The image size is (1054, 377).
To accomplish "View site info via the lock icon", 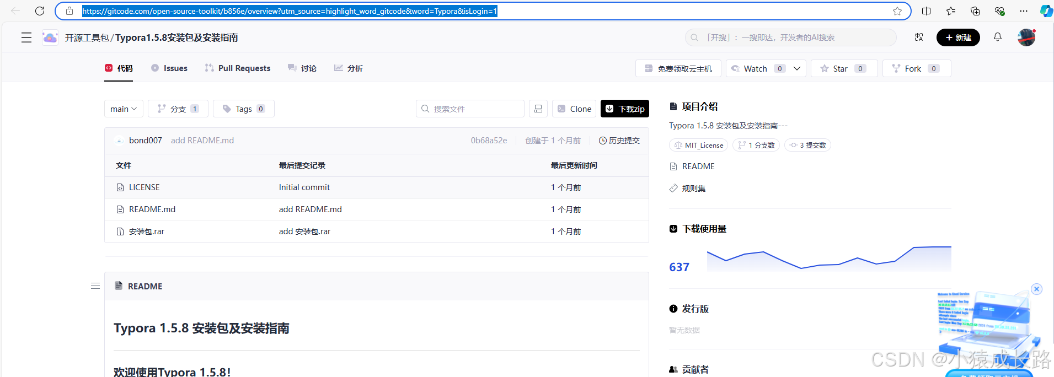I will [x=69, y=11].
